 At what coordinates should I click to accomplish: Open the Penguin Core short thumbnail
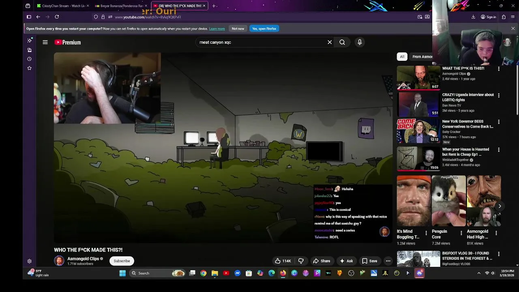pyautogui.click(x=449, y=201)
